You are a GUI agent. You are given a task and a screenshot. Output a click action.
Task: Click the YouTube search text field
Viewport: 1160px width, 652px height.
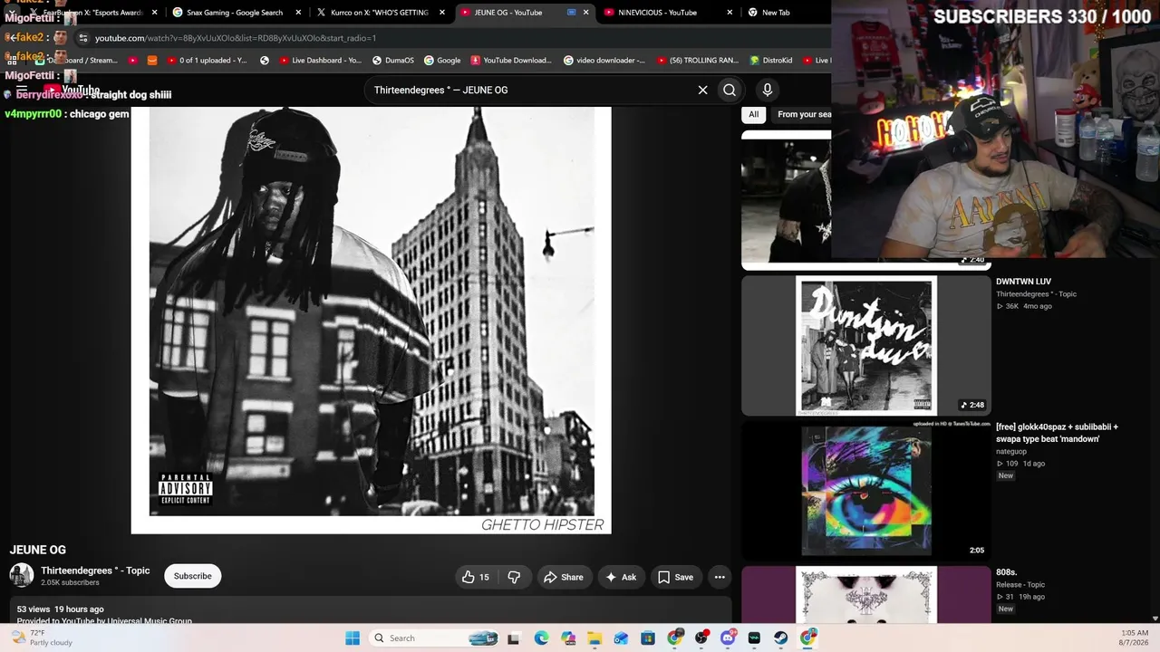pos(530,90)
